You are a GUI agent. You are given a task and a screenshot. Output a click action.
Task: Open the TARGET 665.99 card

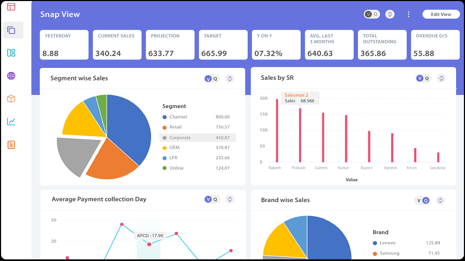coord(223,45)
